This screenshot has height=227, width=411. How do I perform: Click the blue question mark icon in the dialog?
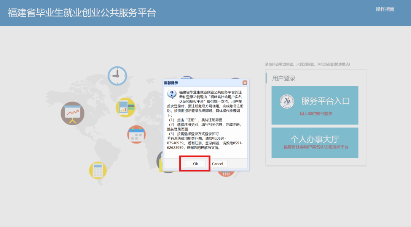point(172,94)
